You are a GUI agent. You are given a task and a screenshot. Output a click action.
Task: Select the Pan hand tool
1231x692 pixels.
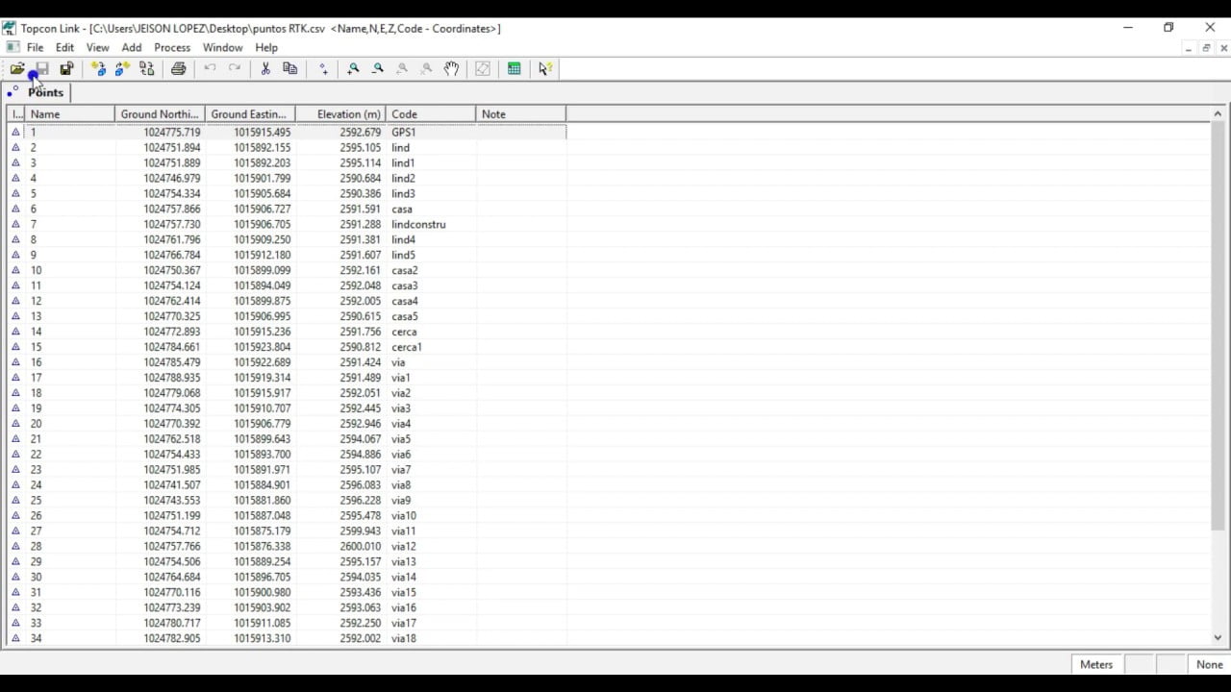451,68
